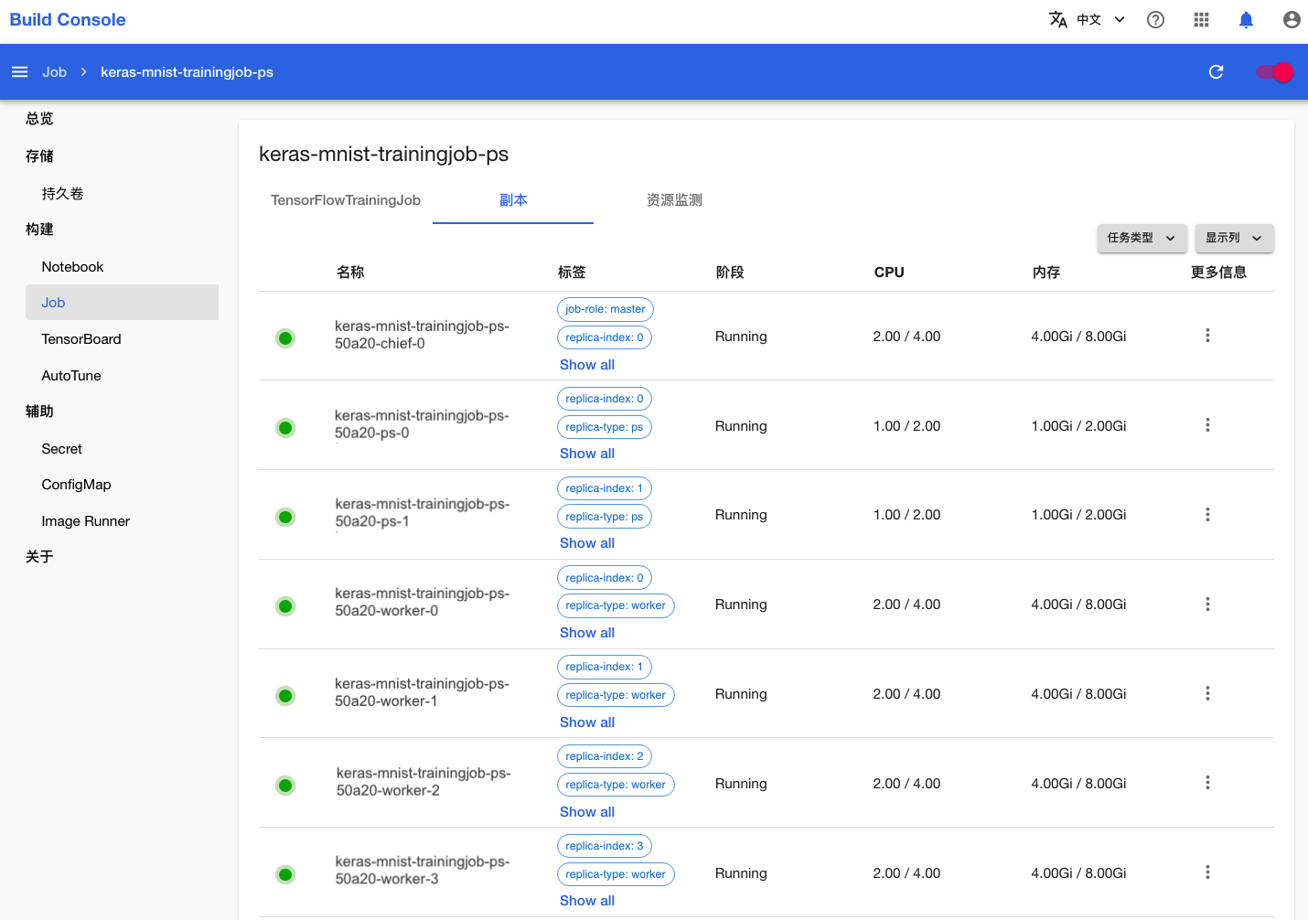Switch to TensorFlowTrainingJob tab
1308x920 pixels.
[x=346, y=200]
